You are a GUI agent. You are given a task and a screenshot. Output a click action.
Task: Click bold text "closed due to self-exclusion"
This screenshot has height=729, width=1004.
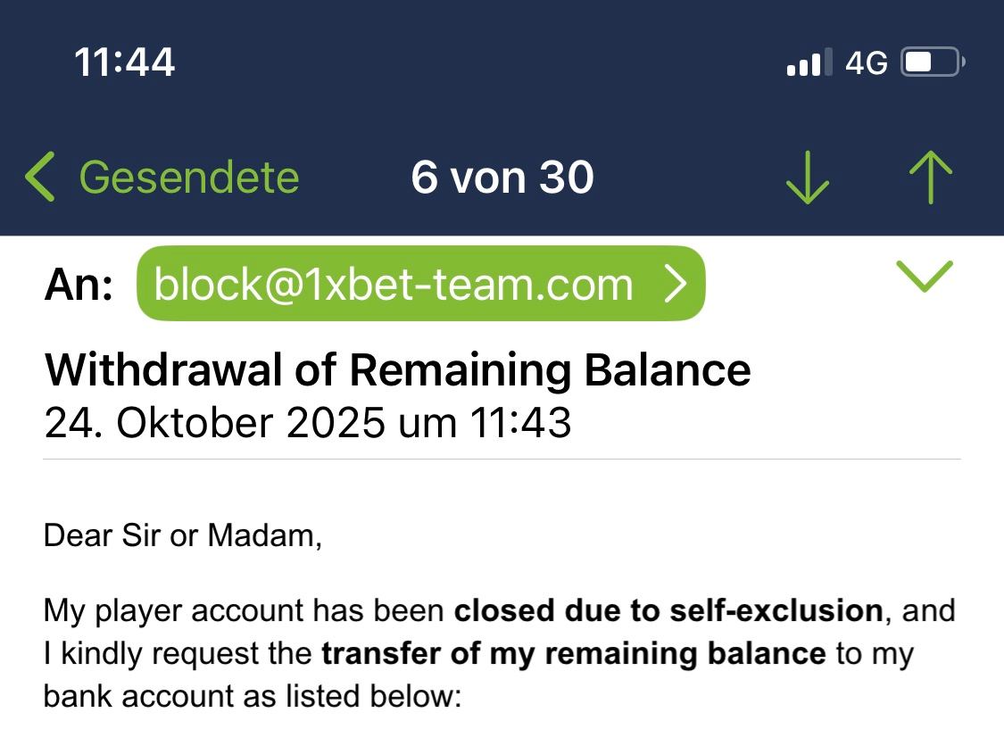tap(668, 611)
